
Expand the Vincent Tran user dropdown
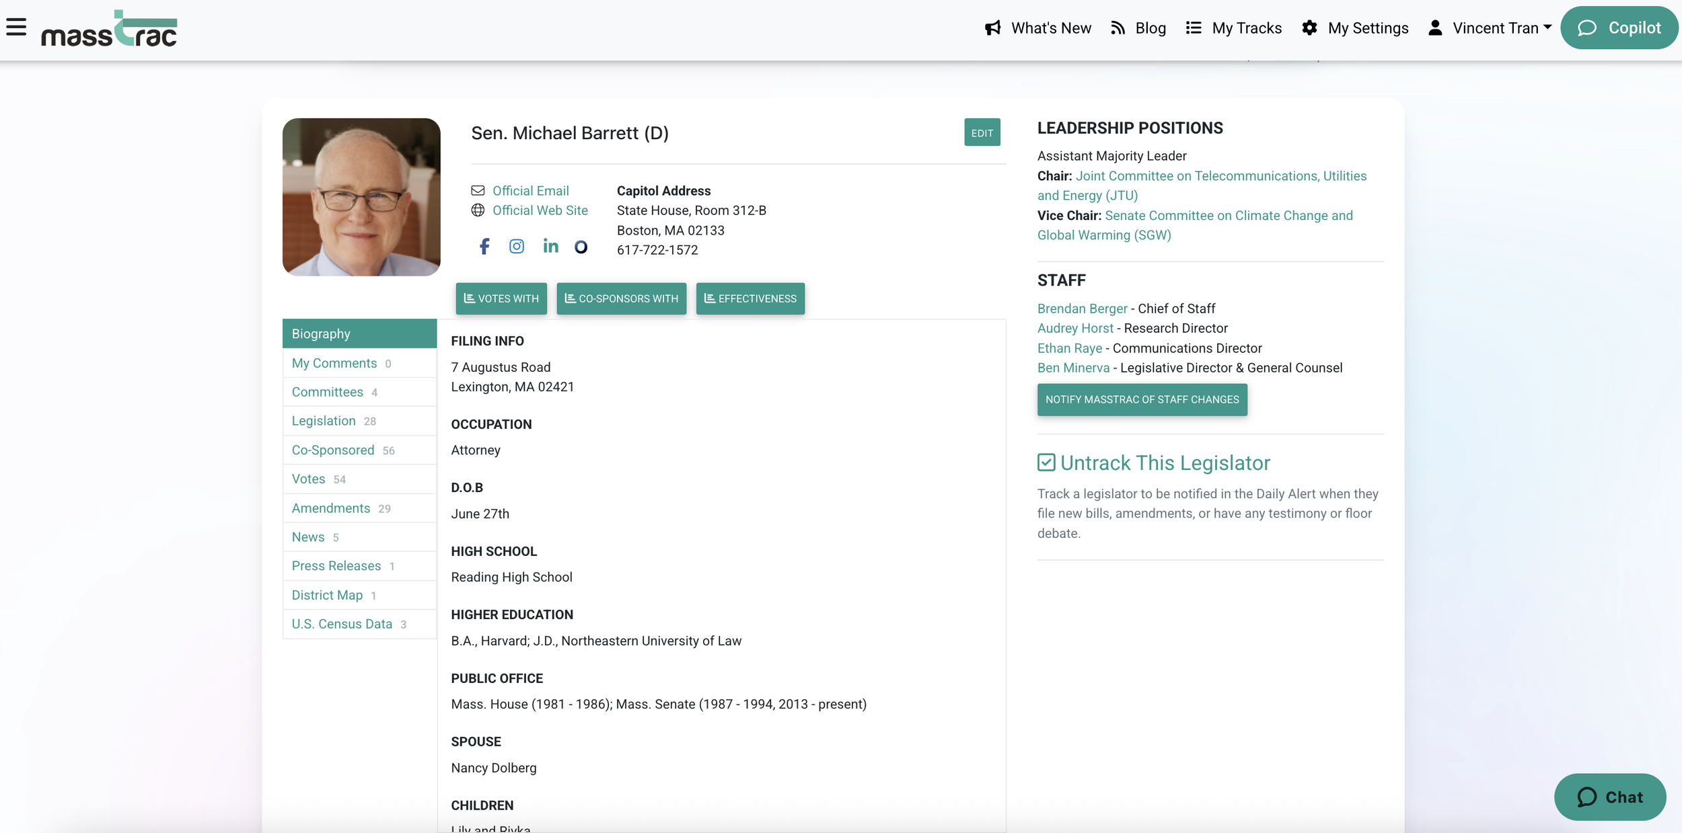1502,28
